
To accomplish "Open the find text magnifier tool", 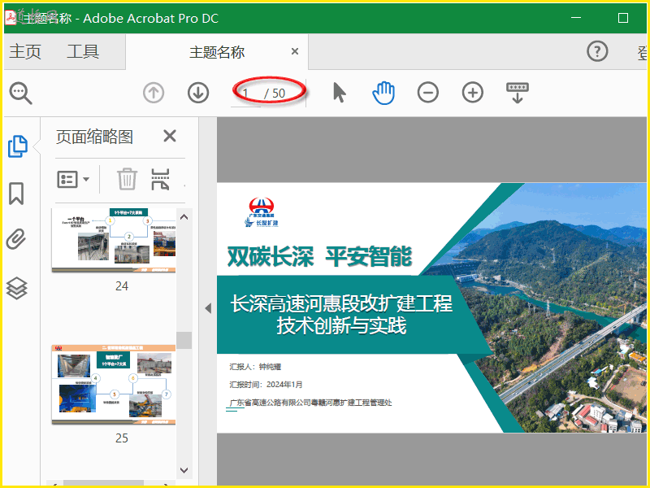I will [x=21, y=93].
